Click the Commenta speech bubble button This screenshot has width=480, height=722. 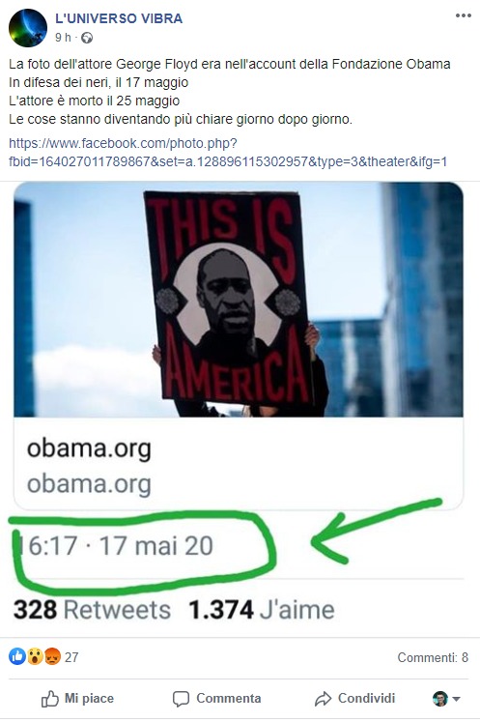click(216, 699)
